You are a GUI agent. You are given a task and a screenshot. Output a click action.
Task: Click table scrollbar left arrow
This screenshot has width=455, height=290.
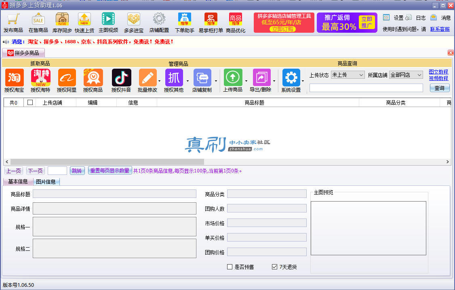(x=7, y=162)
